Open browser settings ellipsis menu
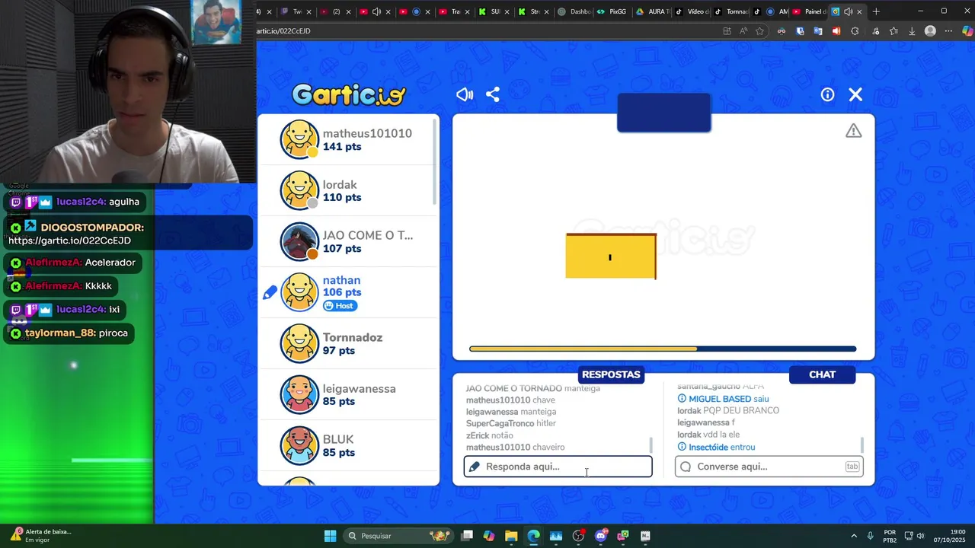Screen dimensions: 975x548 click(x=948, y=31)
